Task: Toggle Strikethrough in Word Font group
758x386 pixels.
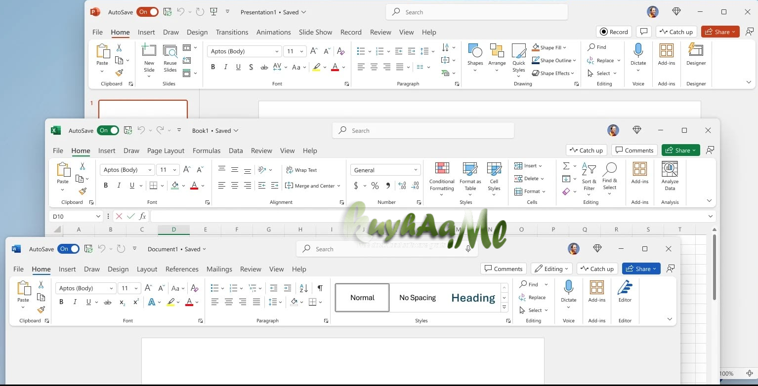Action: click(108, 302)
